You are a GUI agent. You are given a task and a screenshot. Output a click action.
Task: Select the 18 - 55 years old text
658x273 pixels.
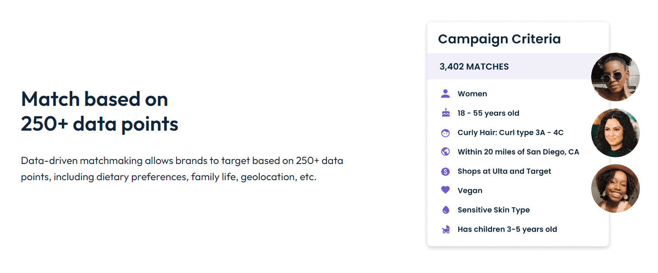click(x=488, y=113)
